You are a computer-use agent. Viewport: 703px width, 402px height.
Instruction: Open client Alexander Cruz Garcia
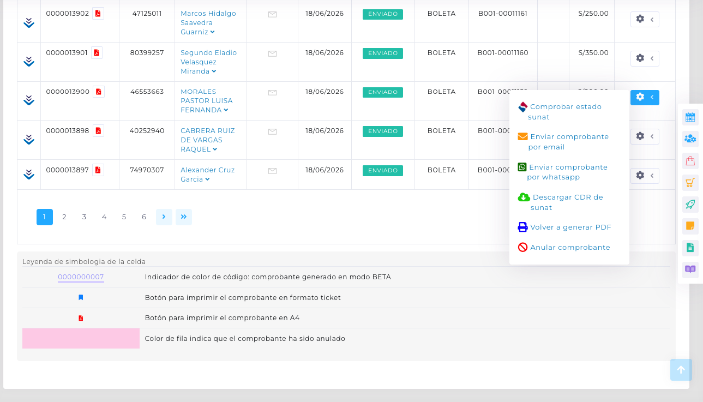coord(208,175)
